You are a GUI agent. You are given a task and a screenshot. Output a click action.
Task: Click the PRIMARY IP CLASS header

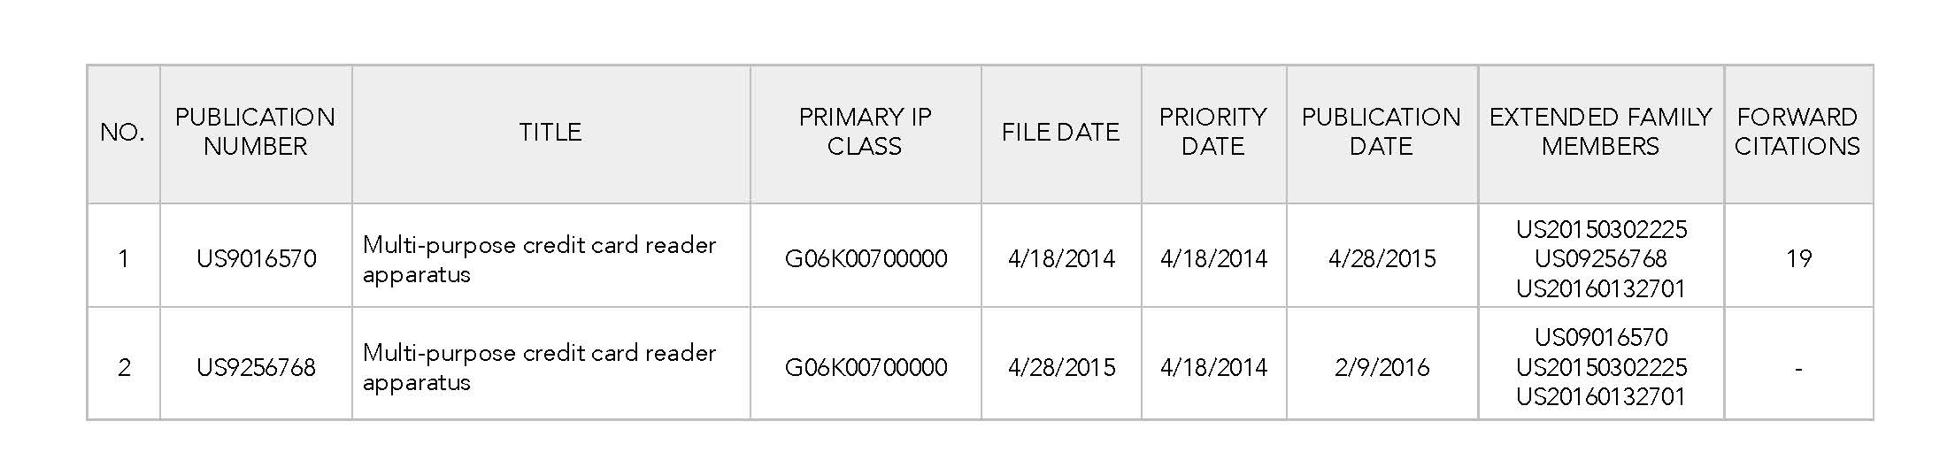coord(865,132)
